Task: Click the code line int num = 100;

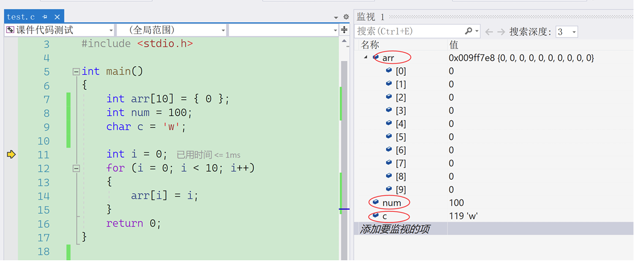Action: click(149, 113)
